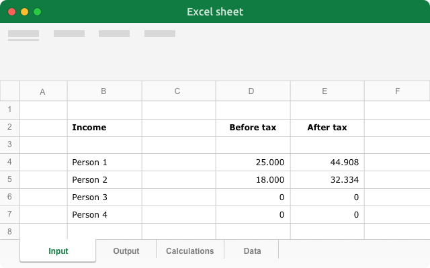430x268 pixels.
Task: Minimize the window with yellow button
Action: point(25,12)
